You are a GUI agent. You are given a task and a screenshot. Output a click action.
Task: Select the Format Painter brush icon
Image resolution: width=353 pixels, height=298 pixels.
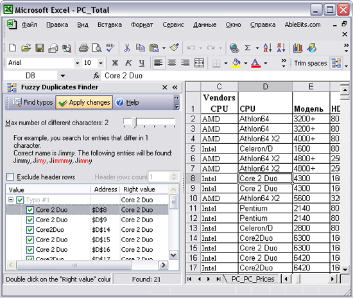tap(174, 48)
